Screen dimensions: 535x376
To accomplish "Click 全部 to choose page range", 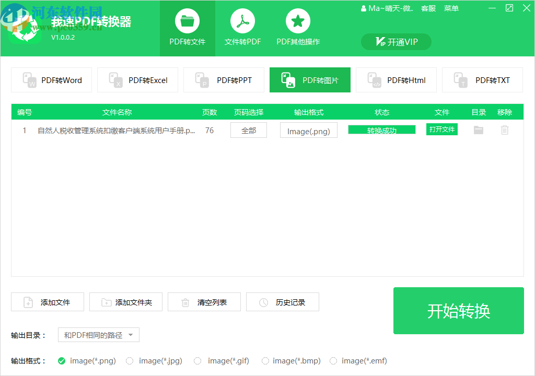I will coord(248,130).
